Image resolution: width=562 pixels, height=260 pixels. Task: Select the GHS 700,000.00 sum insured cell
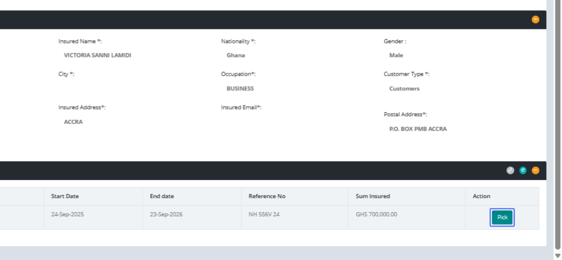(x=376, y=215)
